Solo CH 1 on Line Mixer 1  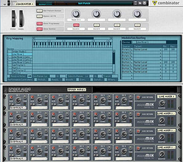coord(13,105)
